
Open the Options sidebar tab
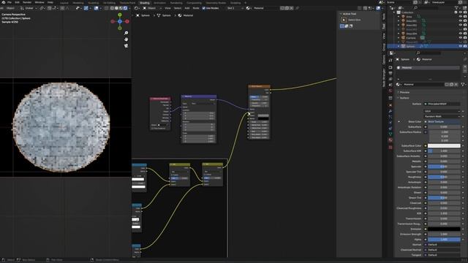click(x=384, y=59)
